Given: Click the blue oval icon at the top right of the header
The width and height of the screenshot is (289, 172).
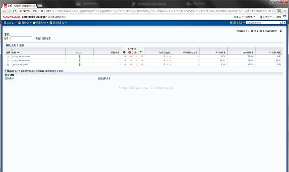Looking at the screenshot, I should coord(285,16).
